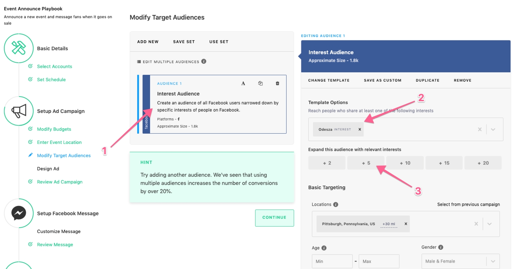
Task: Expand audience with +5 relevant interests
Action: [x=366, y=163]
